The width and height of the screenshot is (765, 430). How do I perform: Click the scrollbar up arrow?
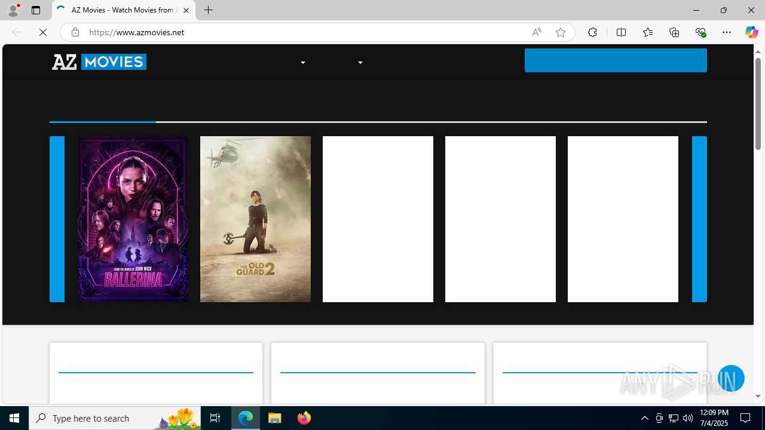(758, 51)
